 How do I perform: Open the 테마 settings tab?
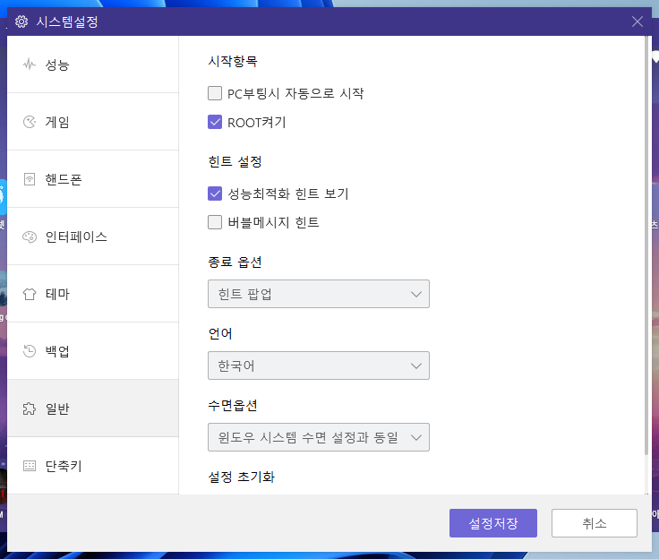(93, 294)
